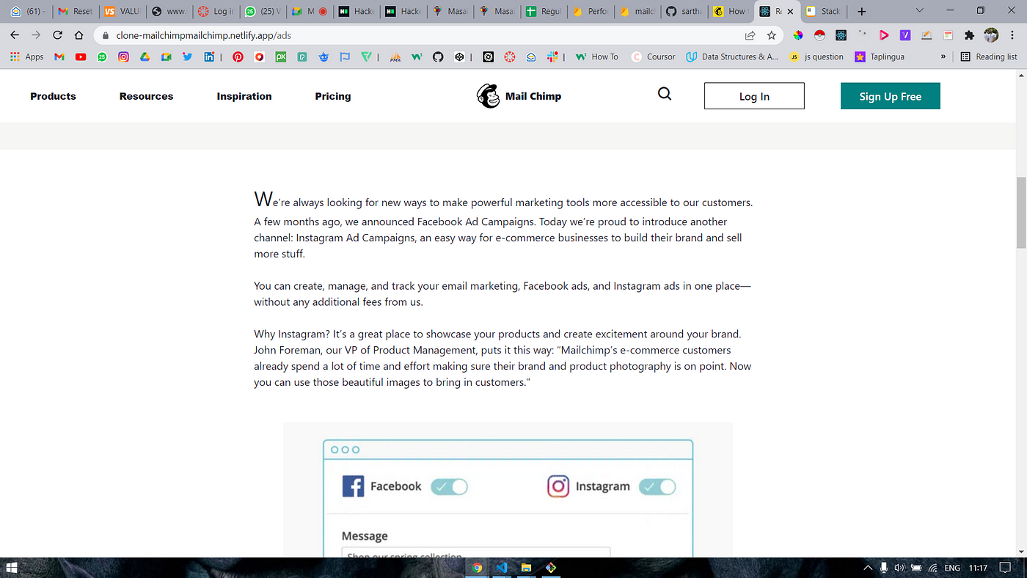The height and width of the screenshot is (578, 1027).
Task: Click the color wheel extension icon
Action: click(x=798, y=35)
